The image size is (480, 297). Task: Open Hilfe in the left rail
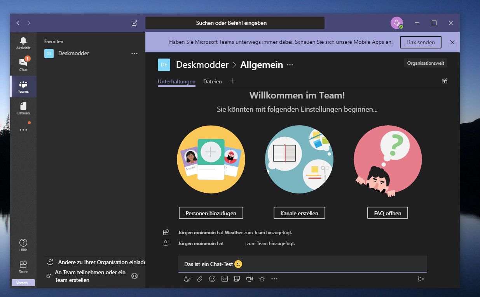click(x=23, y=245)
